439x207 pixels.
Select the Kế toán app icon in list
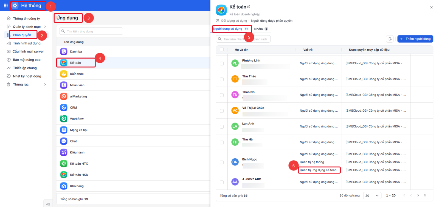pos(64,63)
